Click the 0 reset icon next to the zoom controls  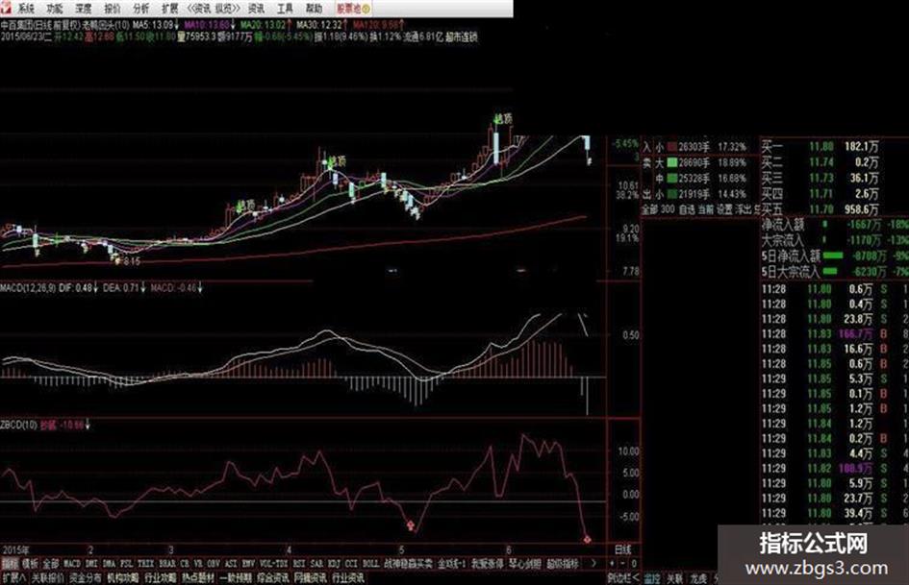(x=634, y=563)
